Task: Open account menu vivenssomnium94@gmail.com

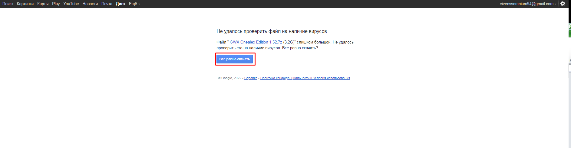Action: 528,4
